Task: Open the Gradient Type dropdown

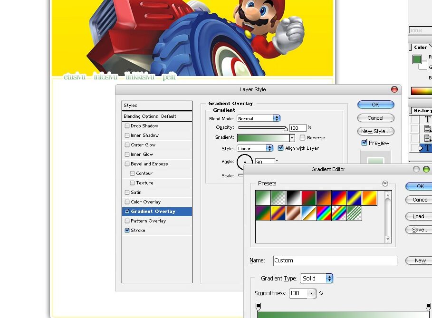Action: click(317, 279)
